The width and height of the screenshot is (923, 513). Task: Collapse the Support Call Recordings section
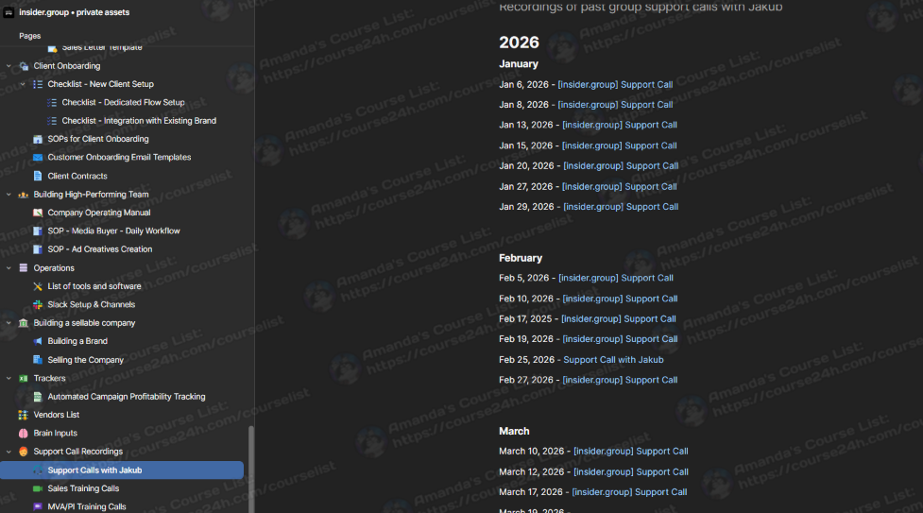point(9,452)
